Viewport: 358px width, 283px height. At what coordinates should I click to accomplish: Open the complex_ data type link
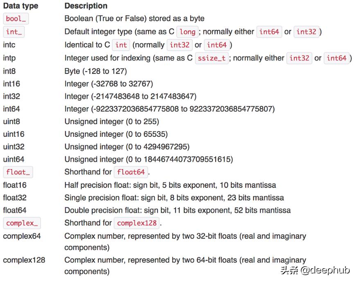click(x=22, y=223)
